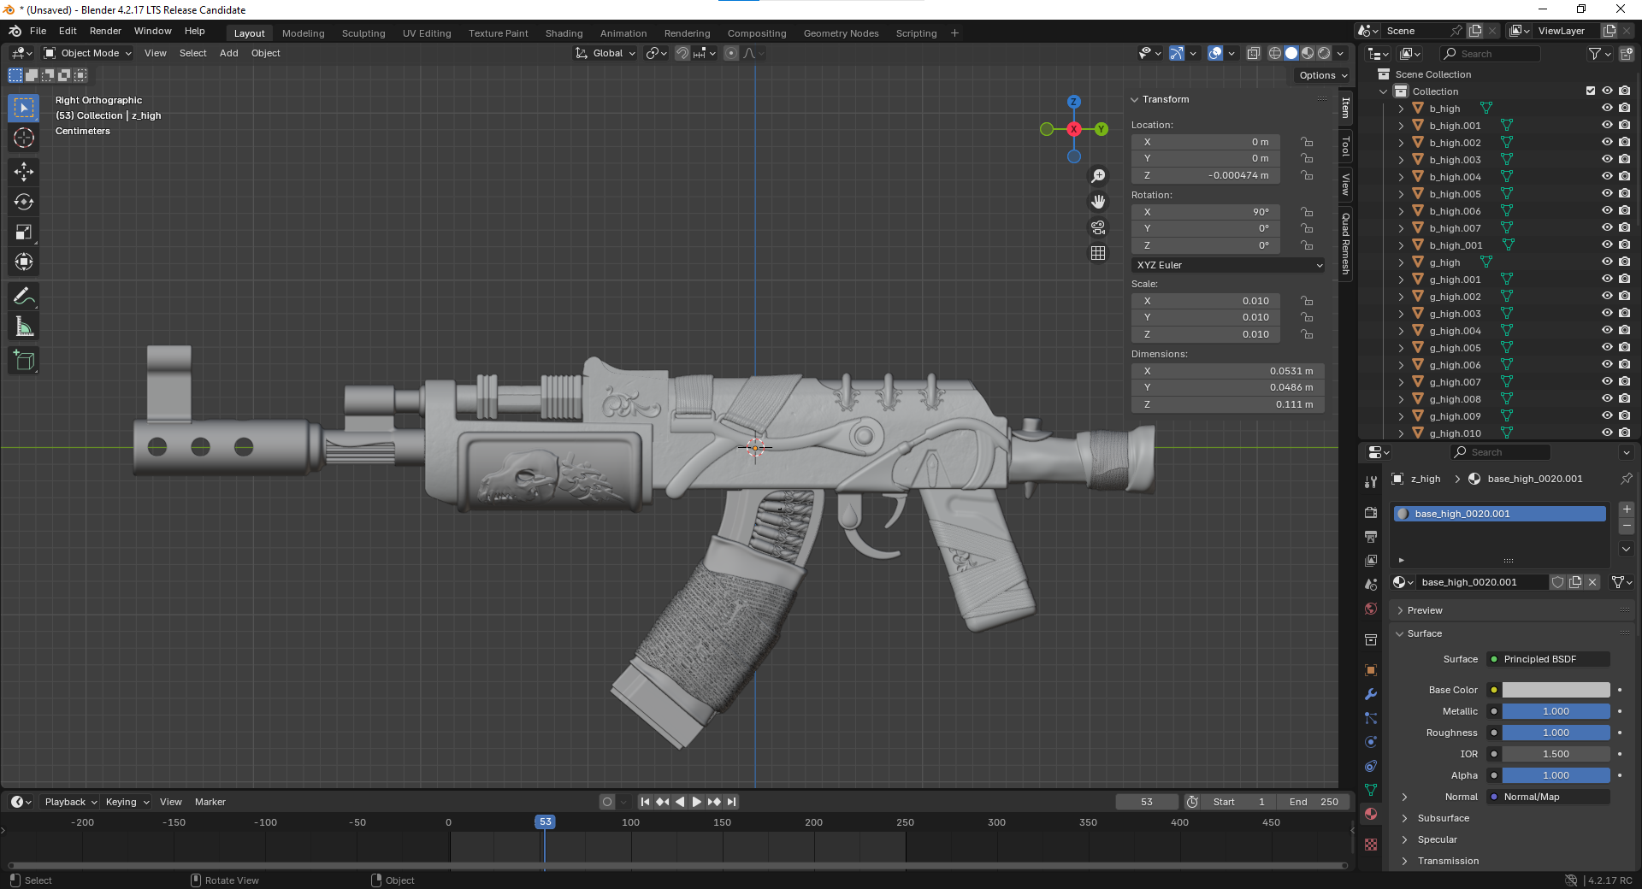Jump to the timeline end frame
This screenshot has width=1642, height=889.
(x=731, y=802)
